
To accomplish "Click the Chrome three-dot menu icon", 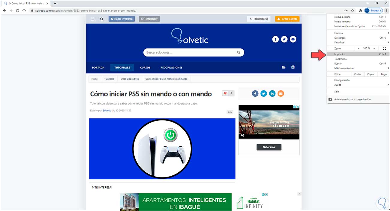I will (386, 10).
